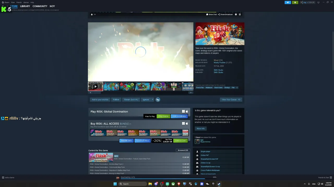Open the Friends menu

point(19,2)
